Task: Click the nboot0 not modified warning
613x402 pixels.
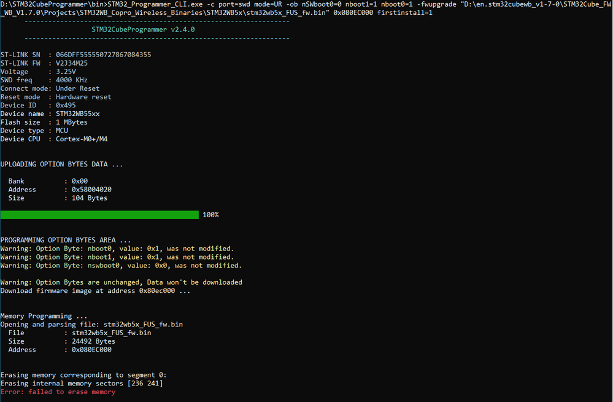Action: pos(117,249)
